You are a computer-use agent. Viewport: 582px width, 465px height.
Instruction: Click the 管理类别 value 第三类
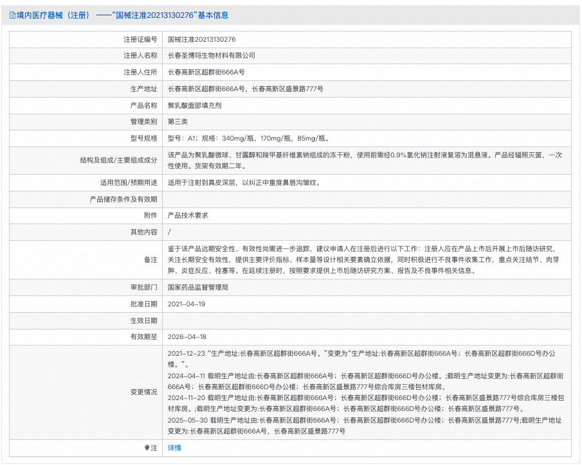coord(178,121)
